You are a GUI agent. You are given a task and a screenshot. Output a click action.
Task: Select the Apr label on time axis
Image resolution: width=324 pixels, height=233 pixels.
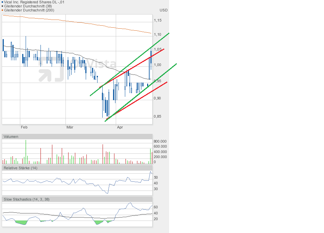coord(120,127)
